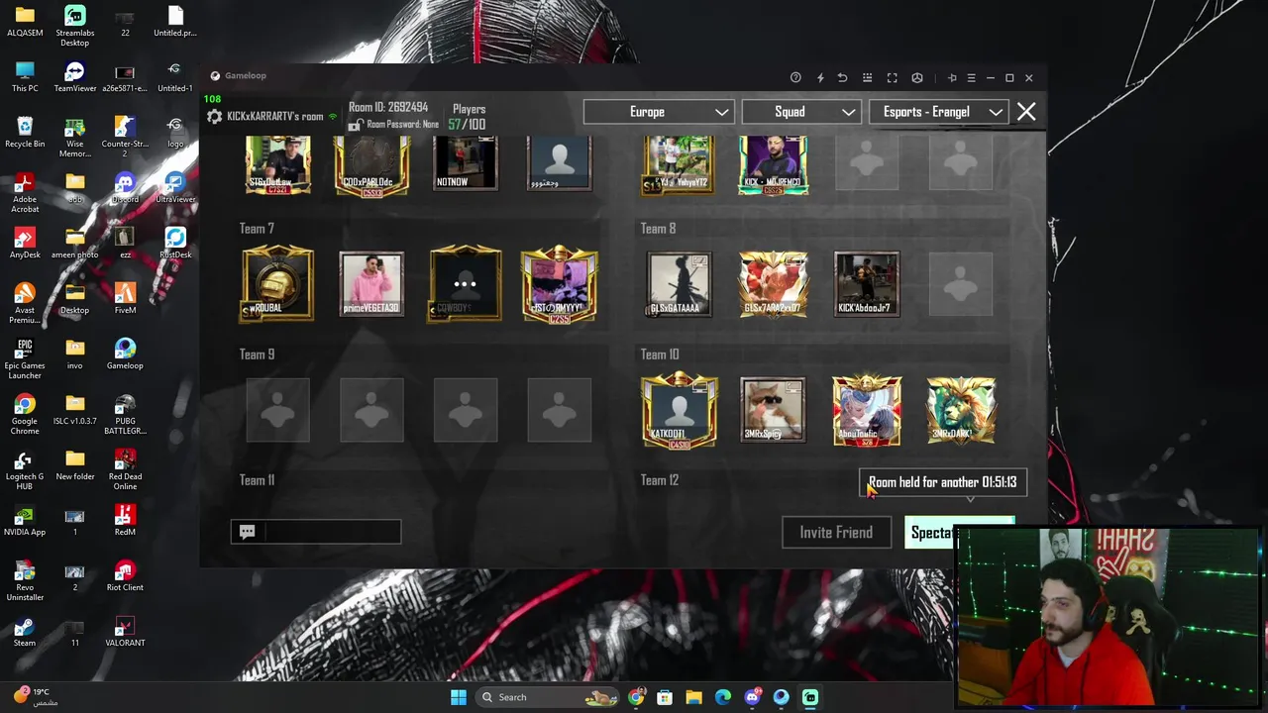
Task: Select player wROUBAL in Team 7
Action: [x=277, y=284]
